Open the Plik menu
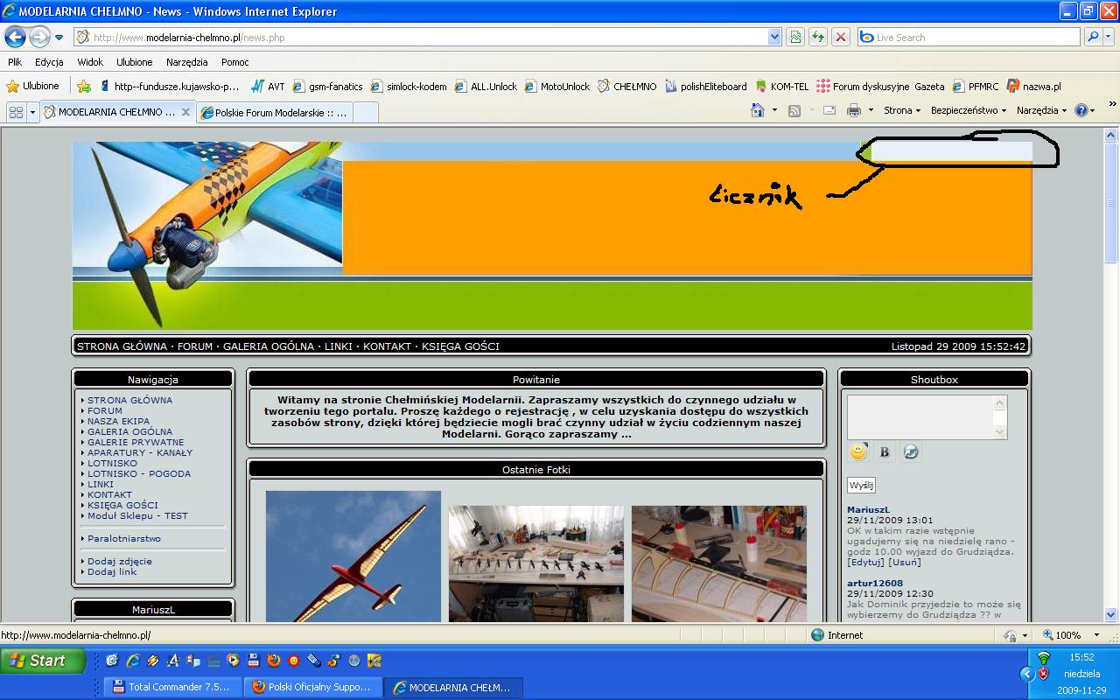 [15, 62]
